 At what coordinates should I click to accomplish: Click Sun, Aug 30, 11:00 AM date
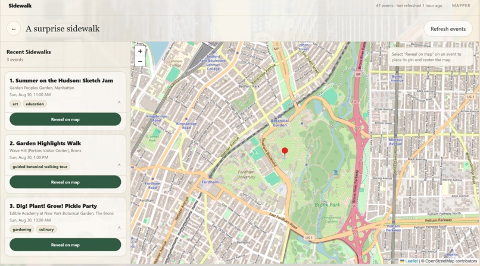click(30, 95)
